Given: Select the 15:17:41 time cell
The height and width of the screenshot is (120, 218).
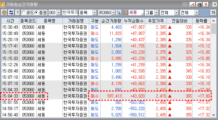Looking at the screenshot, I should coord(10,46).
